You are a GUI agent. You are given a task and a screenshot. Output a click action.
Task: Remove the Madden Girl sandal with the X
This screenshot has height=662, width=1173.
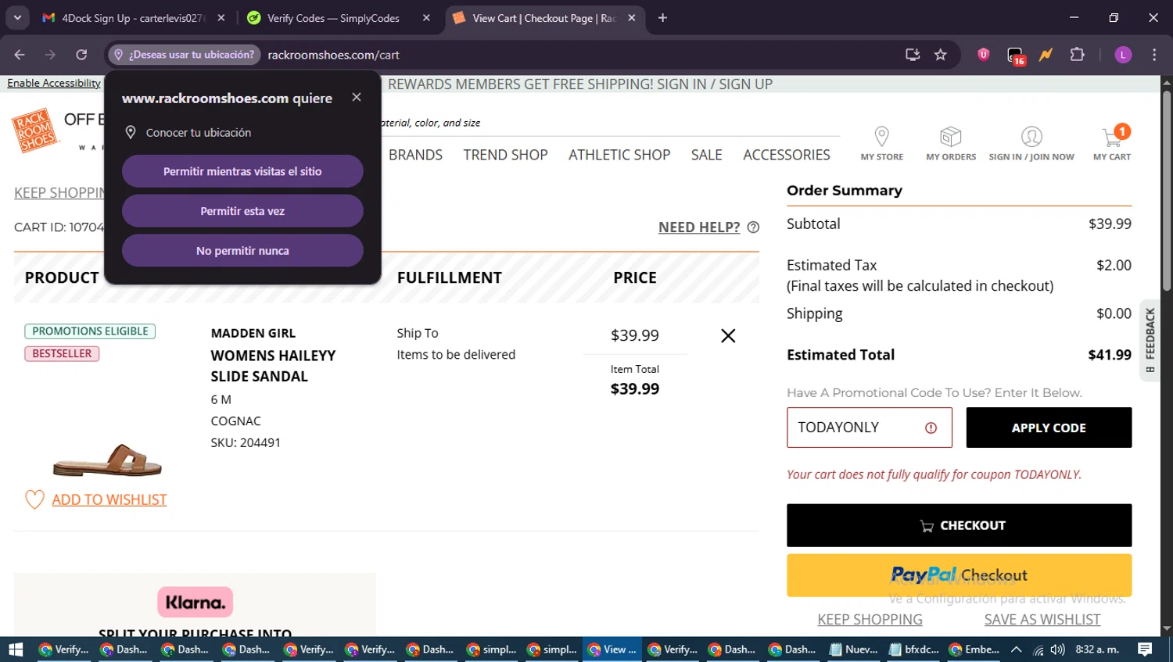[728, 335]
